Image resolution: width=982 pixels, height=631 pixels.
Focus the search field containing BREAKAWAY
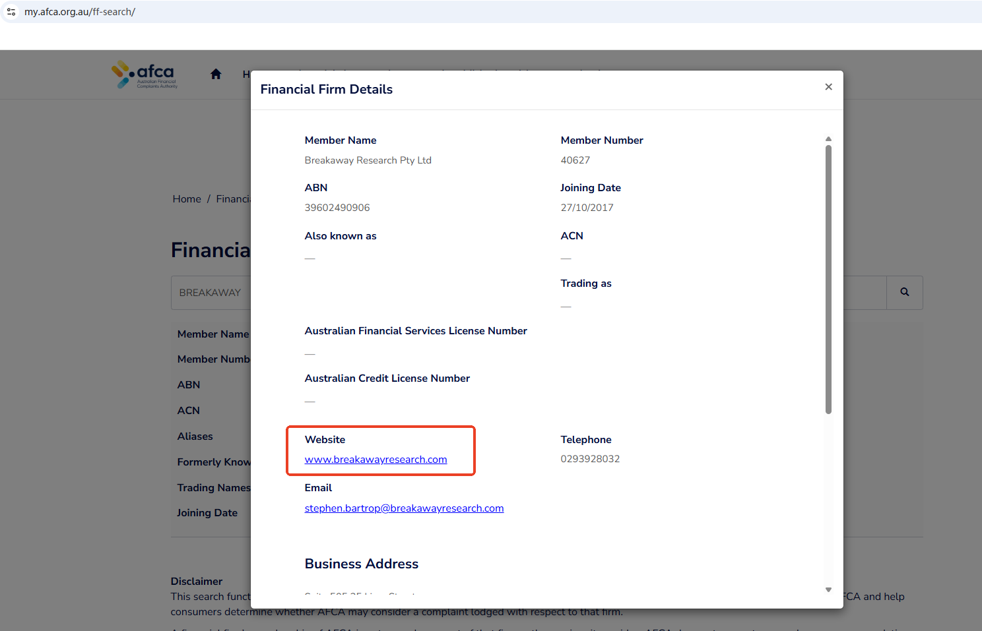(x=211, y=293)
